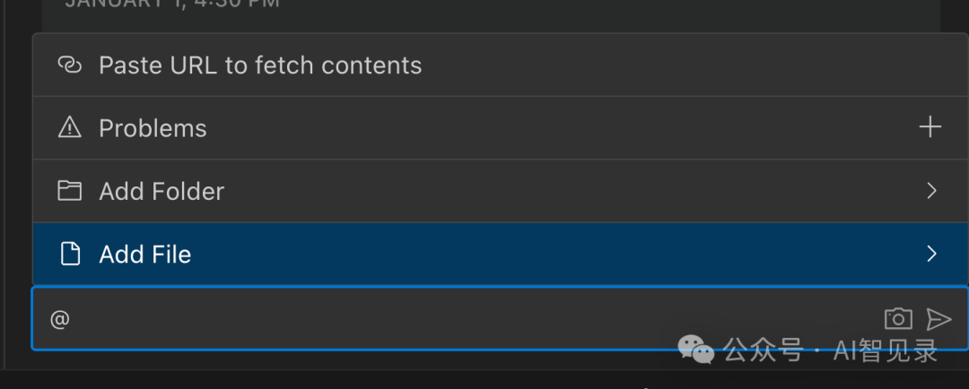This screenshot has width=969, height=389.
Task: Focus the chat input text field
Action: pyautogui.click(x=501, y=318)
